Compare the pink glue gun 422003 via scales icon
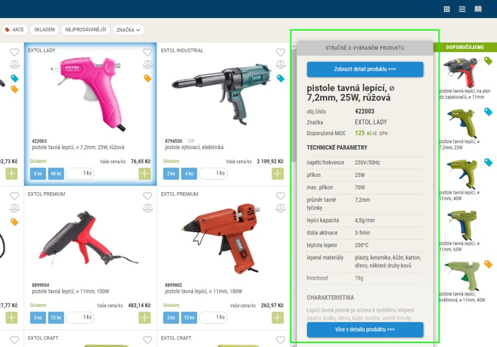This screenshot has width=497, height=347. click(147, 64)
